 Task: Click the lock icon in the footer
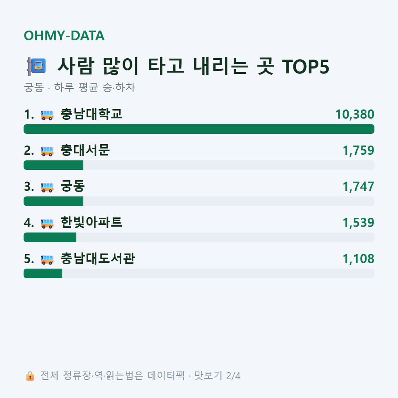(30, 376)
